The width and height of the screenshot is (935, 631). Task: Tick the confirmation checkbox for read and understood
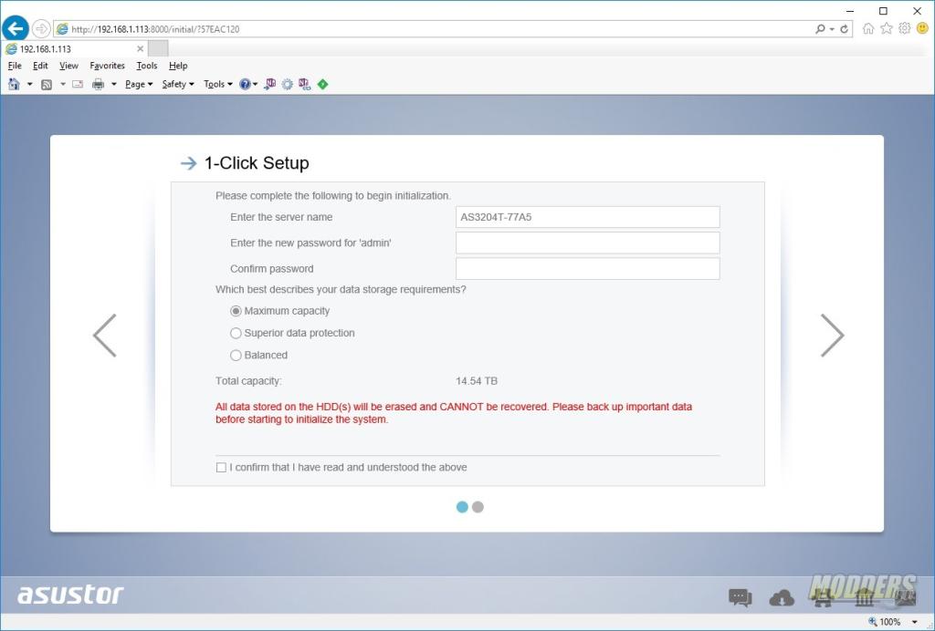point(221,468)
